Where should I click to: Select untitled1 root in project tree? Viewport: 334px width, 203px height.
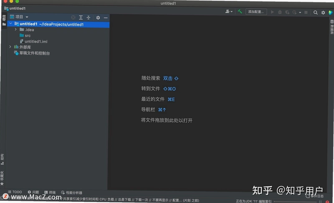coord(58,24)
